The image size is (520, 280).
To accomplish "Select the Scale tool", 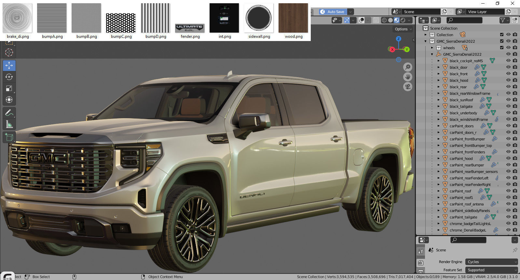I will (9, 88).
